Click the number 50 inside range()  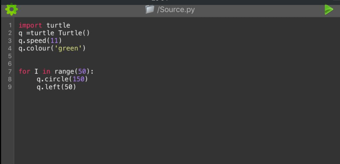pyautogui.click(x=82, y=71)
